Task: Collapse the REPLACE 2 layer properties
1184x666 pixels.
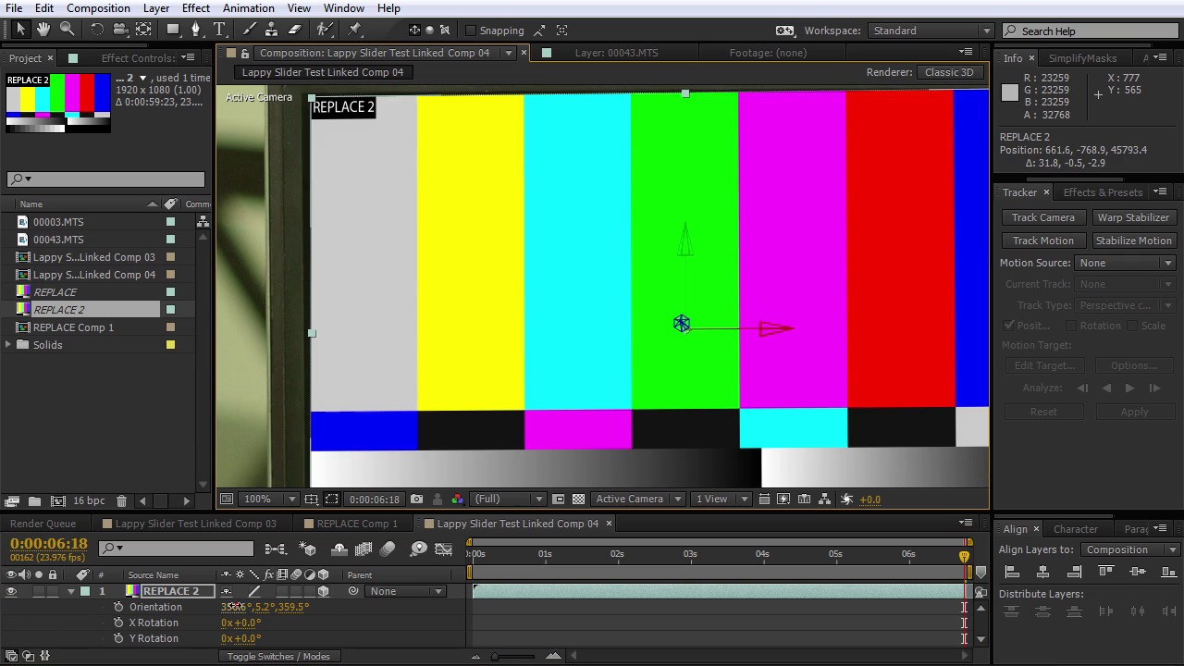Action: click(x=71, y=591)
